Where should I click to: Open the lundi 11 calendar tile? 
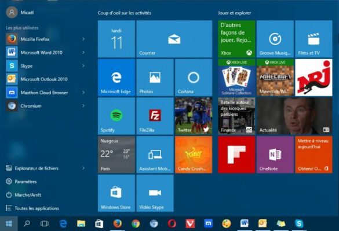116,39
